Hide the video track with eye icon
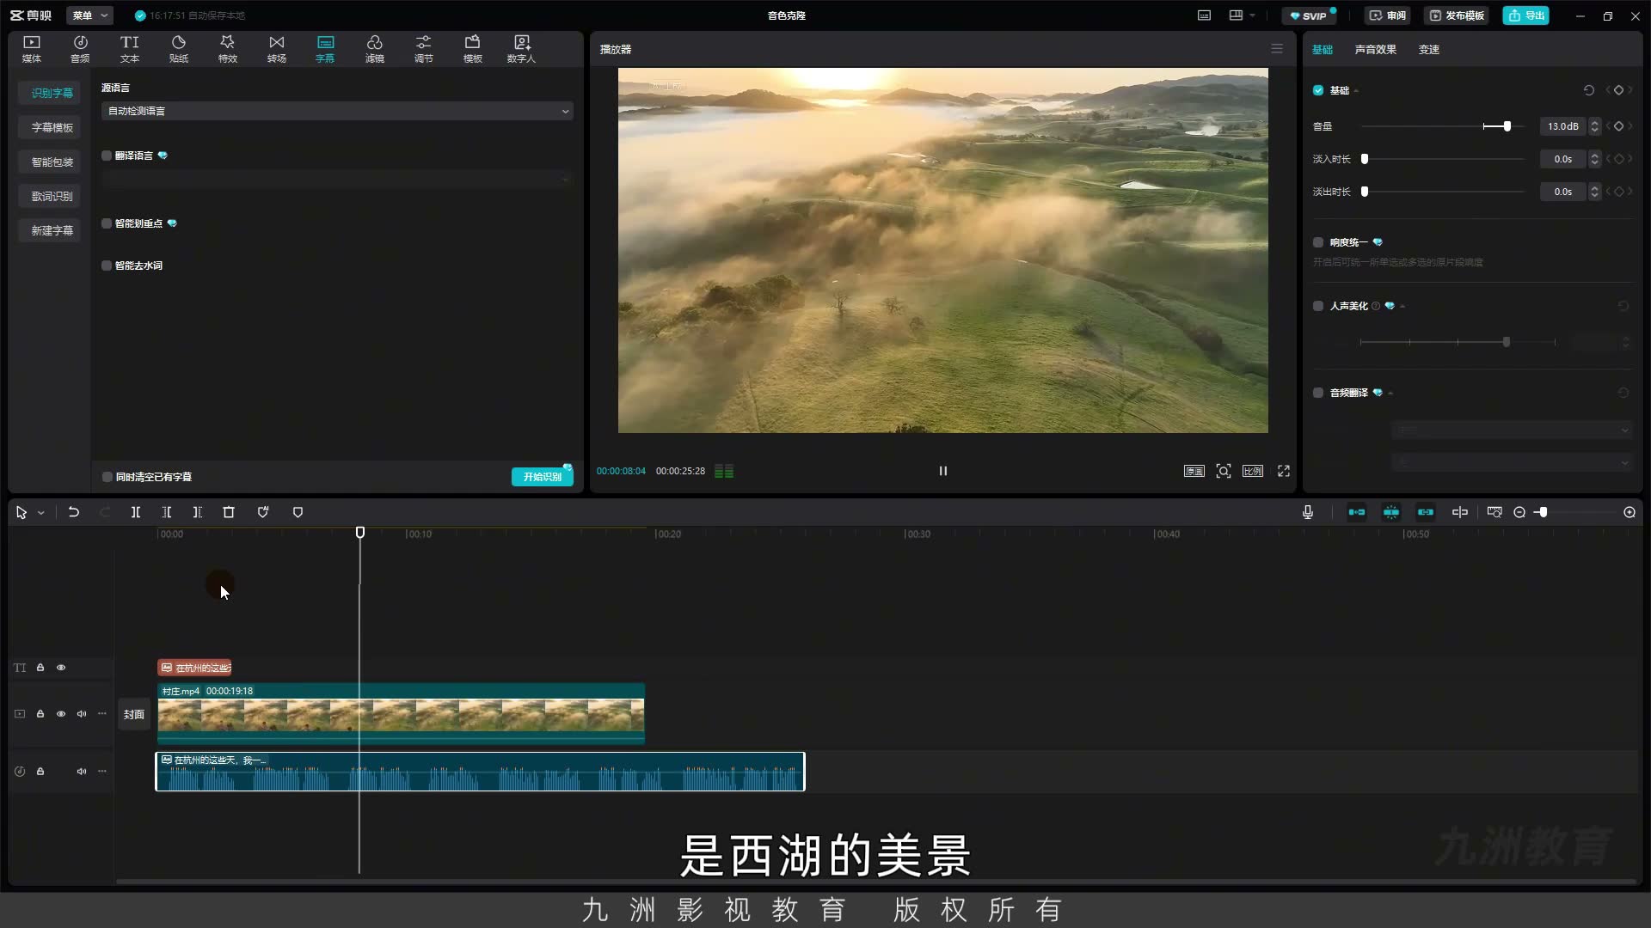The width and height of the screenshot is (1651, 928). (61, 714)
